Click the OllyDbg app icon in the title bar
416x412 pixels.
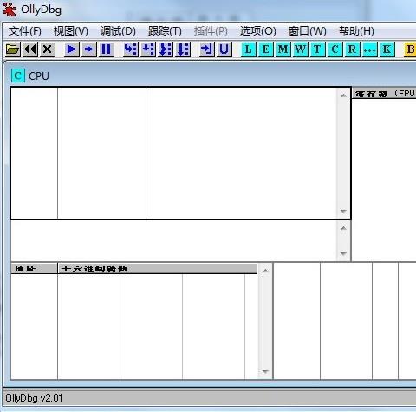tap(10, 10)
